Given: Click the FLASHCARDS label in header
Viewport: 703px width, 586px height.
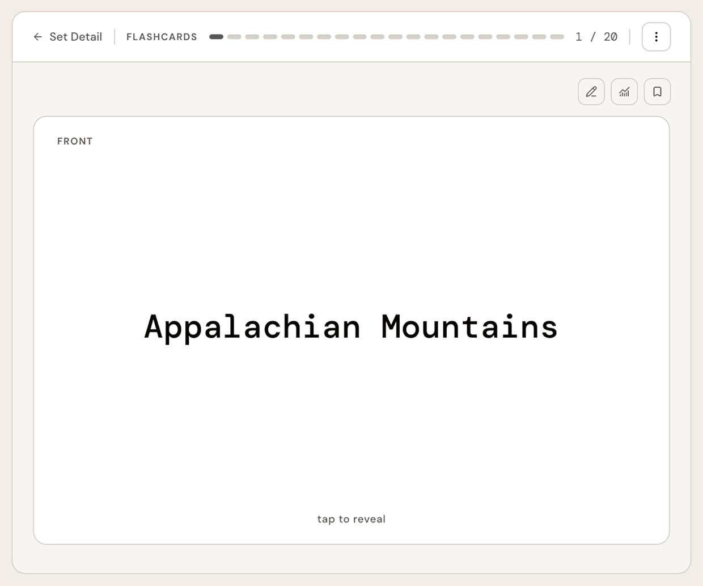Looking at the screenshot, I should [x=162, y=37].
